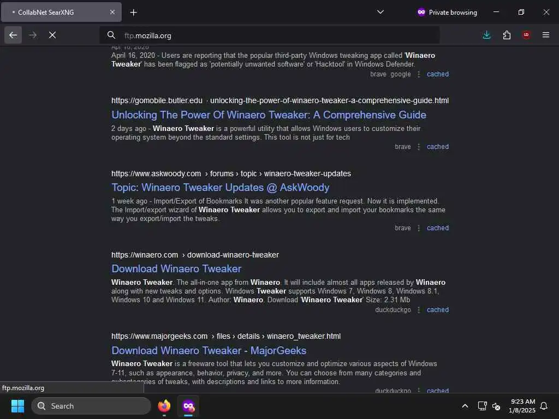
Task: Click the duckduckgo engine label under winaero.com result
Action: point(393,310)
